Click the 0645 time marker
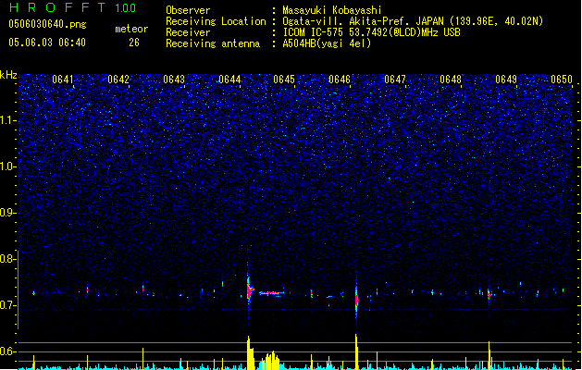582x370 pixels. [284, 79]
